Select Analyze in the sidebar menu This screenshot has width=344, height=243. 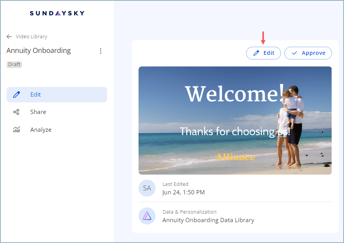tap(57, 130)
